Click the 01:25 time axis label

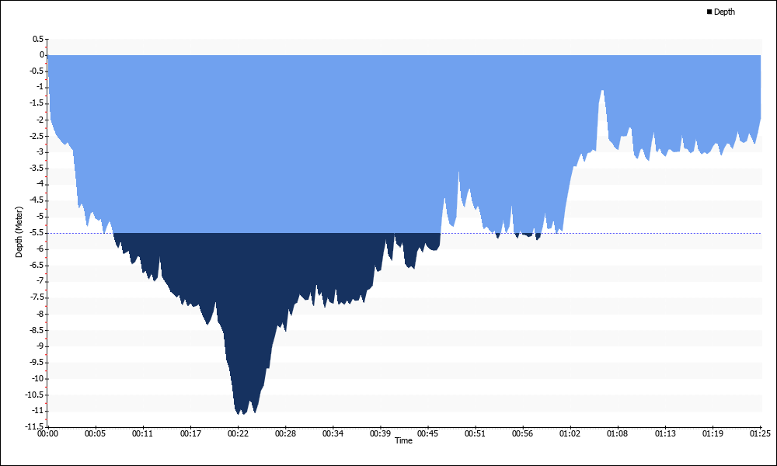[x=761, y=434]
